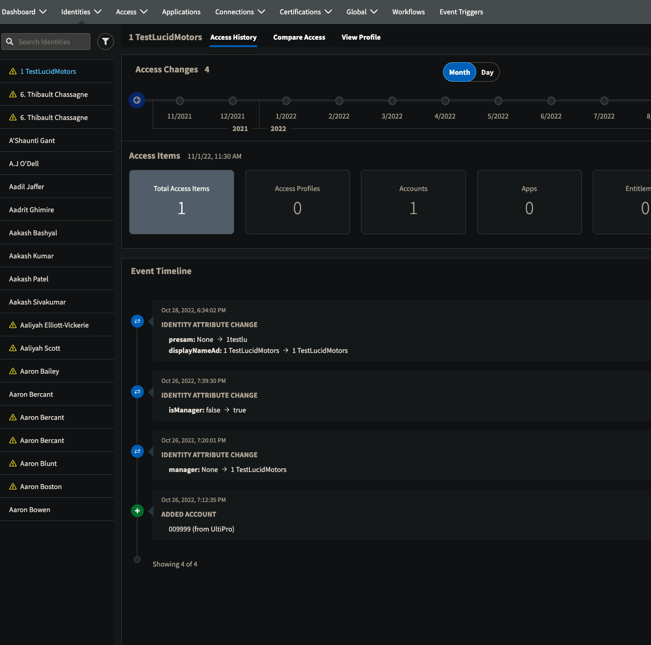Image resolution: width=651 pixels, height=645 pixels.
Task: Click the Oct 28 attribute change icon
Action: 137,321
